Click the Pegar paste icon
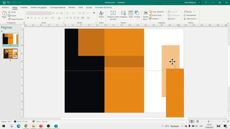Image resolution: width=230 pixels, height=129 pixels. (4, 14)
